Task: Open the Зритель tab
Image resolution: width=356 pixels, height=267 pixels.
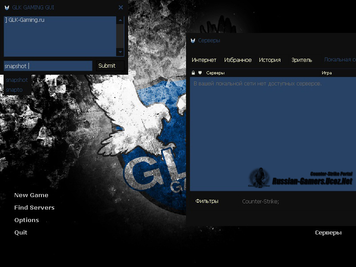Action: click(302, 60)
